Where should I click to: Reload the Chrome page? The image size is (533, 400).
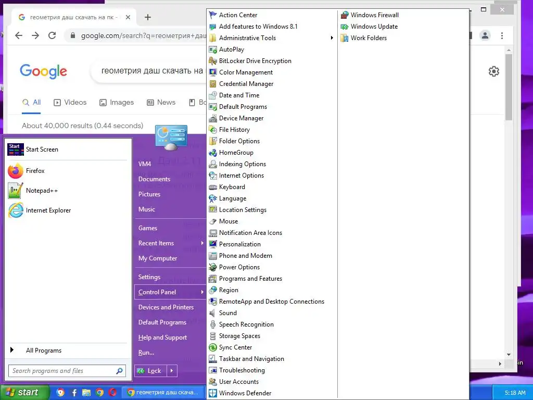(x=52, y=35)
